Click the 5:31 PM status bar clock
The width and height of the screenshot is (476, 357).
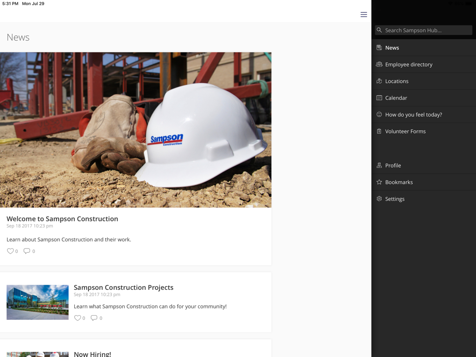(x=10, y=4)
